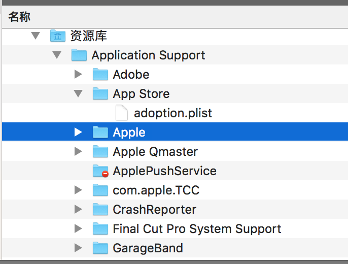Collapse the App Store folder triangle
This screenshot has width=348, height=264.
(78, 93)
